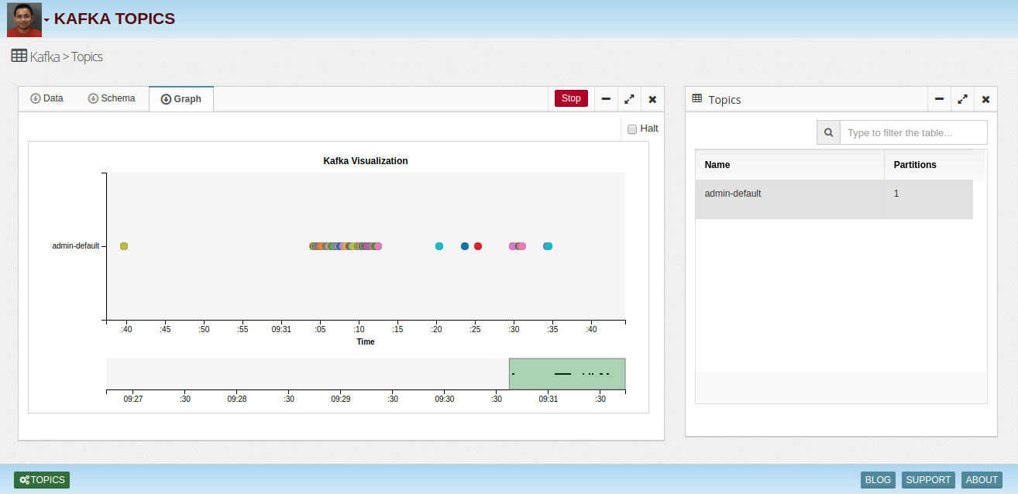Open the BLOG link
The height and width of the screenshot is (494, 1018).
tap(878, 480)
